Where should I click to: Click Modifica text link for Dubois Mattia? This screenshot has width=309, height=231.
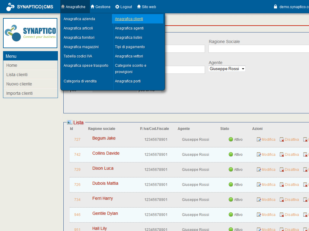pyautogui.click(x=269, y=185)
